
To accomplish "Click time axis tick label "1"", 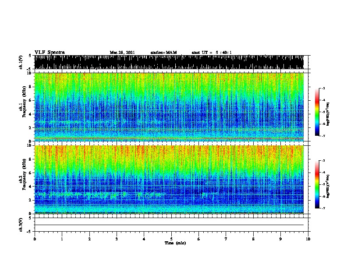I will tap(62, 239).
